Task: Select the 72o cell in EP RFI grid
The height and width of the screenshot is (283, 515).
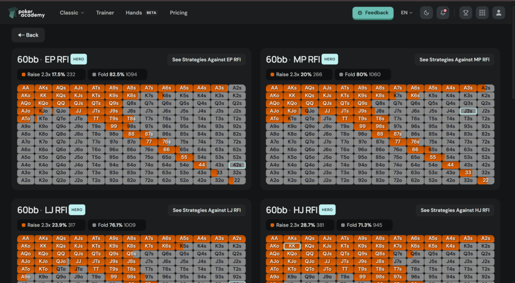Action: [149, 180]
